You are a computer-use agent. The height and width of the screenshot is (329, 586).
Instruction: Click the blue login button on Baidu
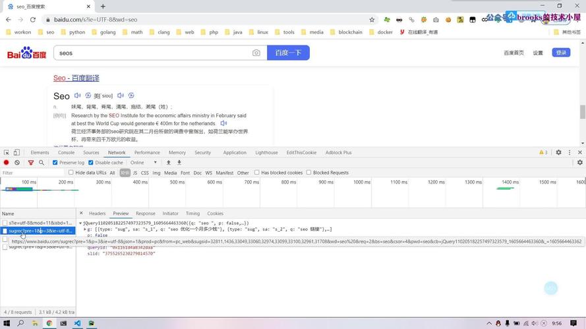click(x=561, y=53)
